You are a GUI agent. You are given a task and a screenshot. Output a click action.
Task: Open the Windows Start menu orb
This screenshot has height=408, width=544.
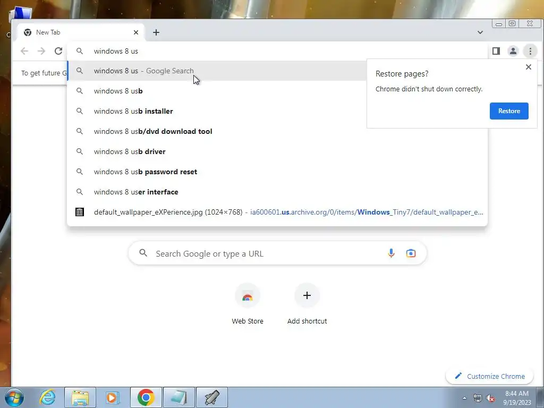point(14,397)
